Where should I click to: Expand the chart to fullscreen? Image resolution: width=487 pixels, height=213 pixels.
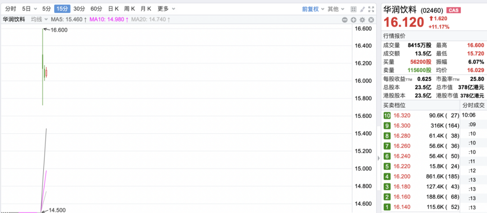tap(372, 9)
